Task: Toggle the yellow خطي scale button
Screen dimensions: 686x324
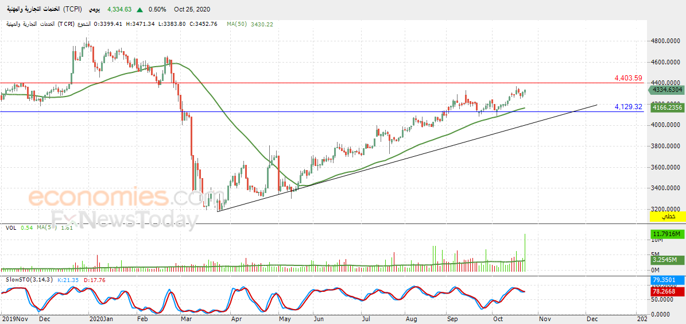Action: point(665,217)
